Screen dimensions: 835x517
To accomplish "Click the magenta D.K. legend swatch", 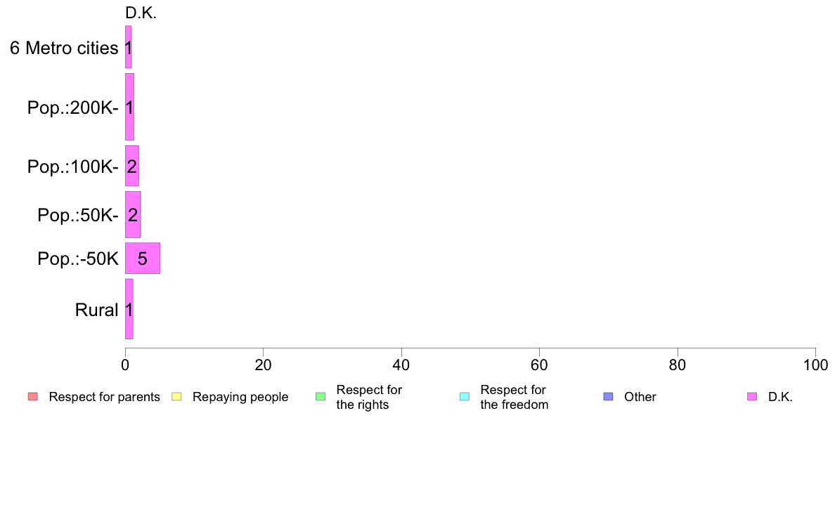I will pos(752,397).
